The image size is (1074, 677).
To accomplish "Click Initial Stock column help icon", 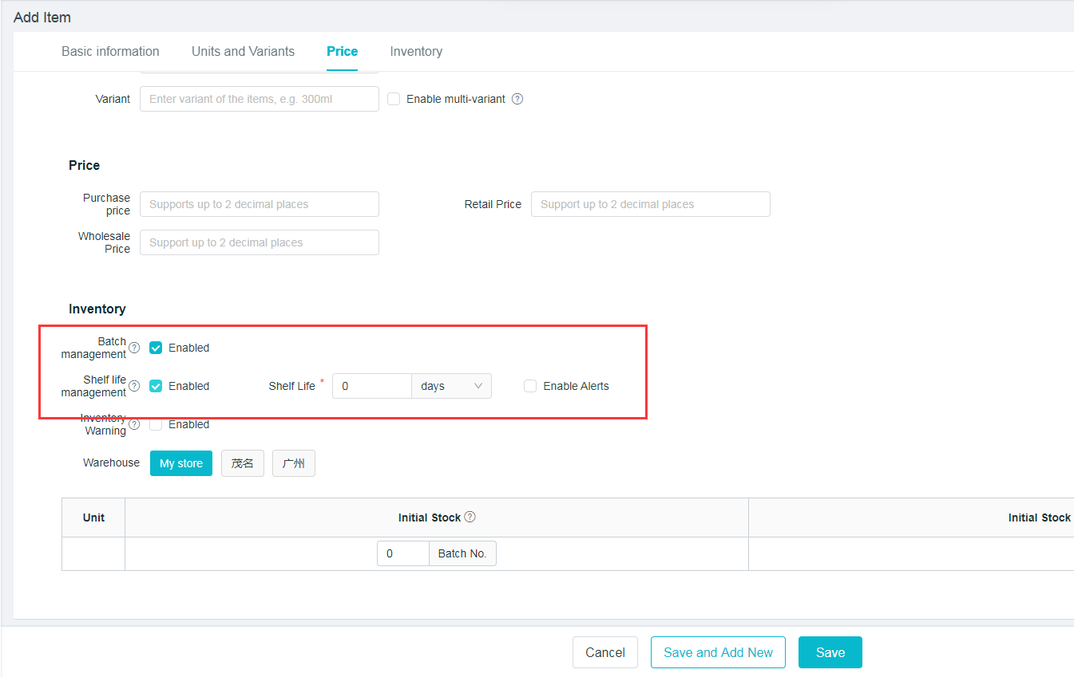I will (470, 517).
